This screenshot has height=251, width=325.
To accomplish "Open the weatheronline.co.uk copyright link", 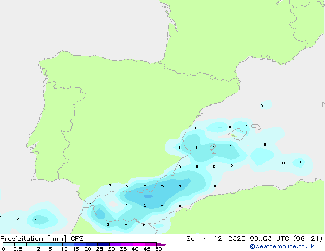I will coord(281,246).
